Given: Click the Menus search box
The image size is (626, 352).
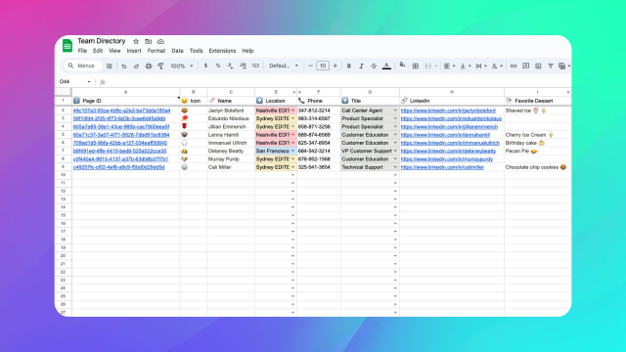Looking at the screenshot, I should pos(82,66).
